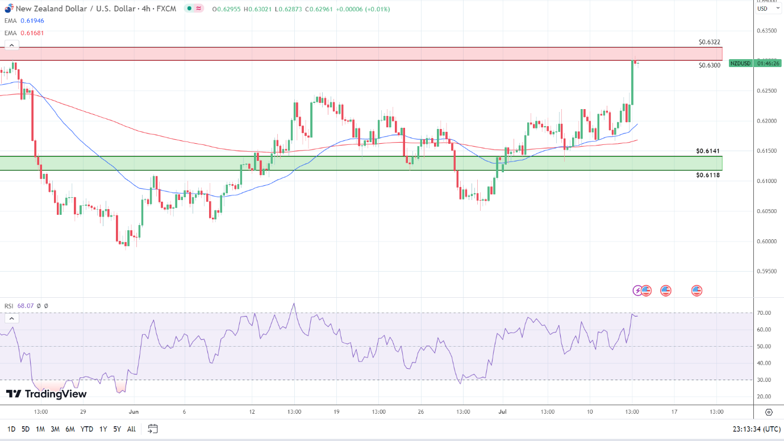Select the green support zone rectangle

pos(361,163)
